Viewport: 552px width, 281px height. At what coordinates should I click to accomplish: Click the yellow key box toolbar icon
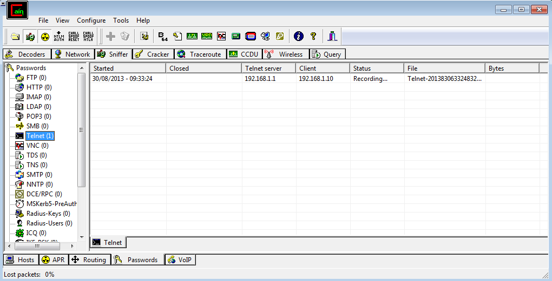(280, 36)
